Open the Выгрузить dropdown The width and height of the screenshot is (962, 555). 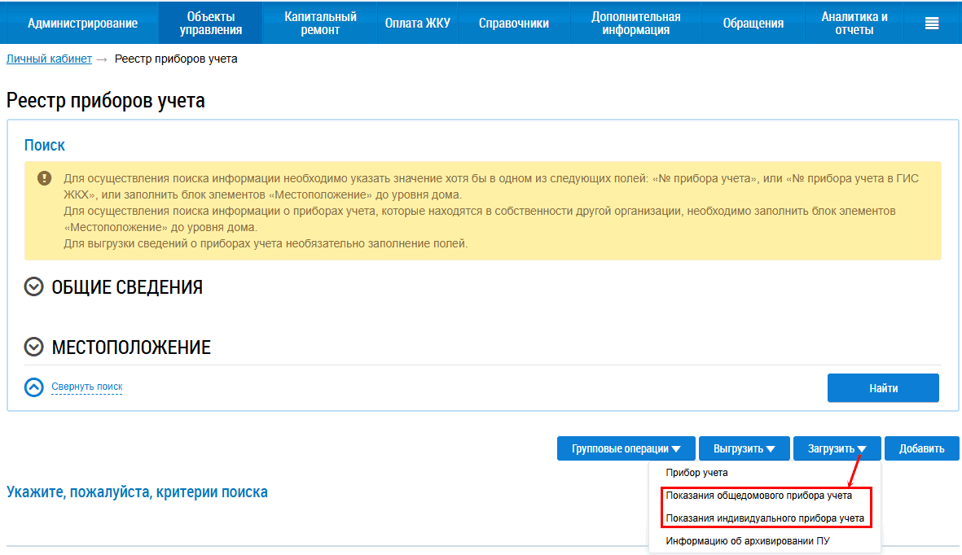pos(745,448)
